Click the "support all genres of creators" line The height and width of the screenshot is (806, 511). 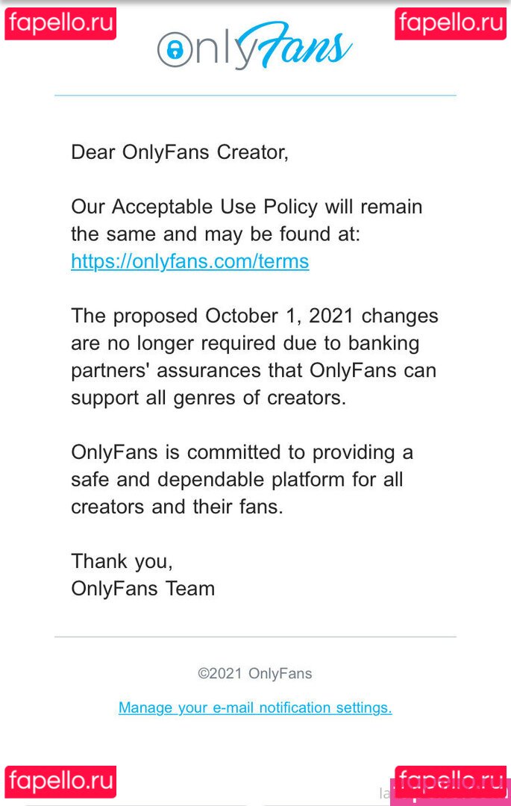click(208, 397)
